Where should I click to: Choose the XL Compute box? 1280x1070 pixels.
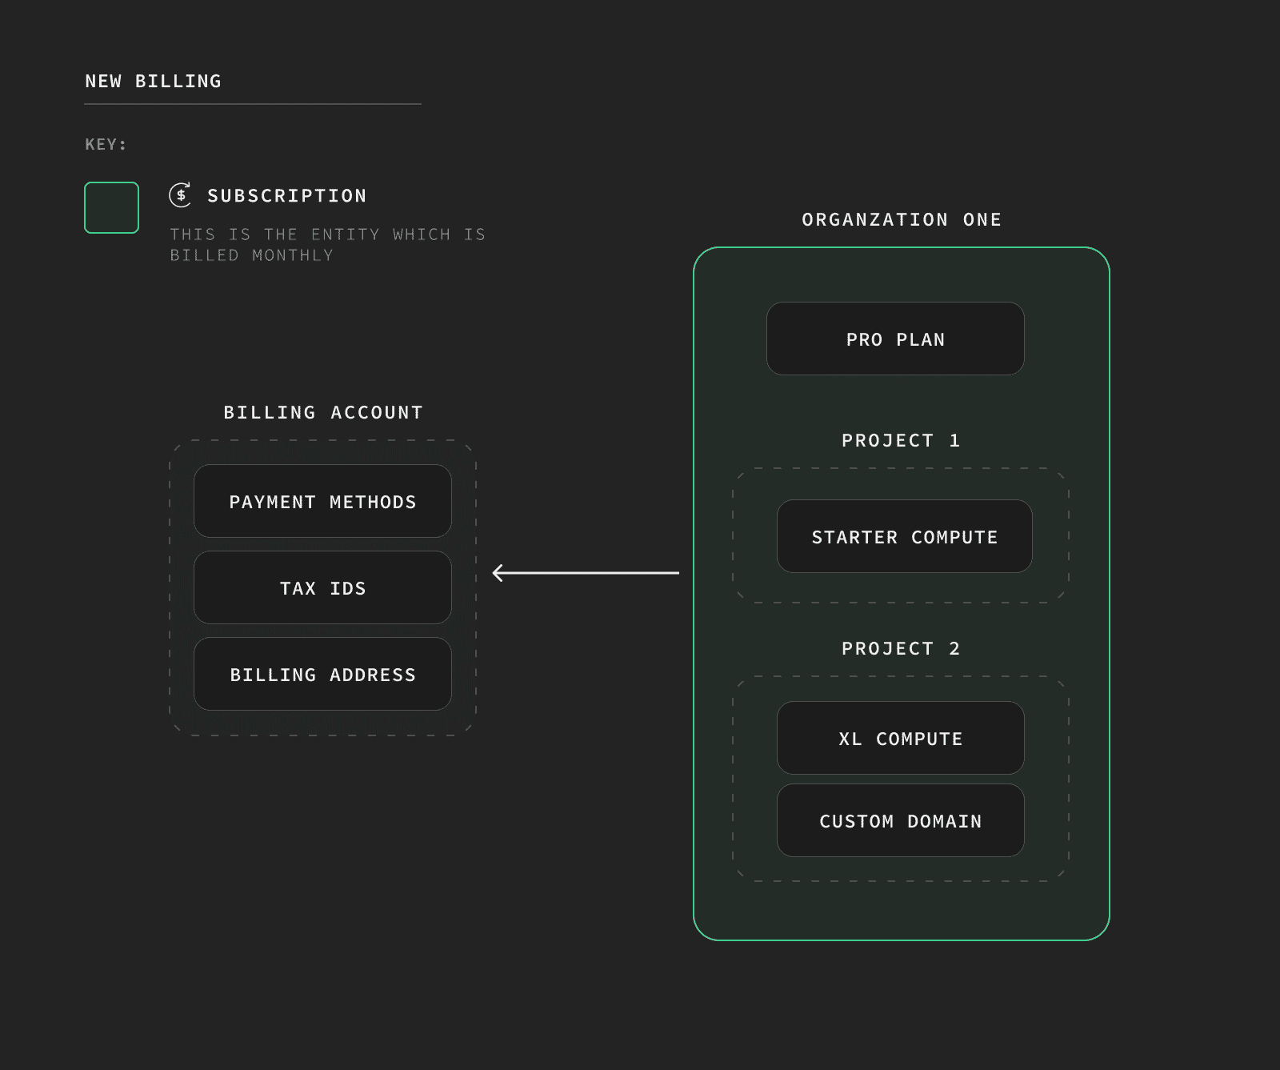(900, 739)
